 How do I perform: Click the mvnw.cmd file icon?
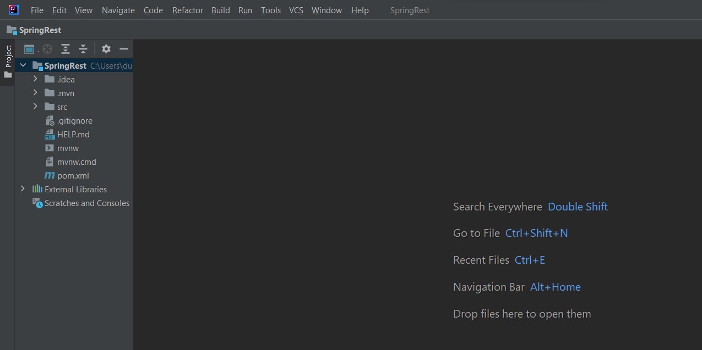(x=50, y=162)
